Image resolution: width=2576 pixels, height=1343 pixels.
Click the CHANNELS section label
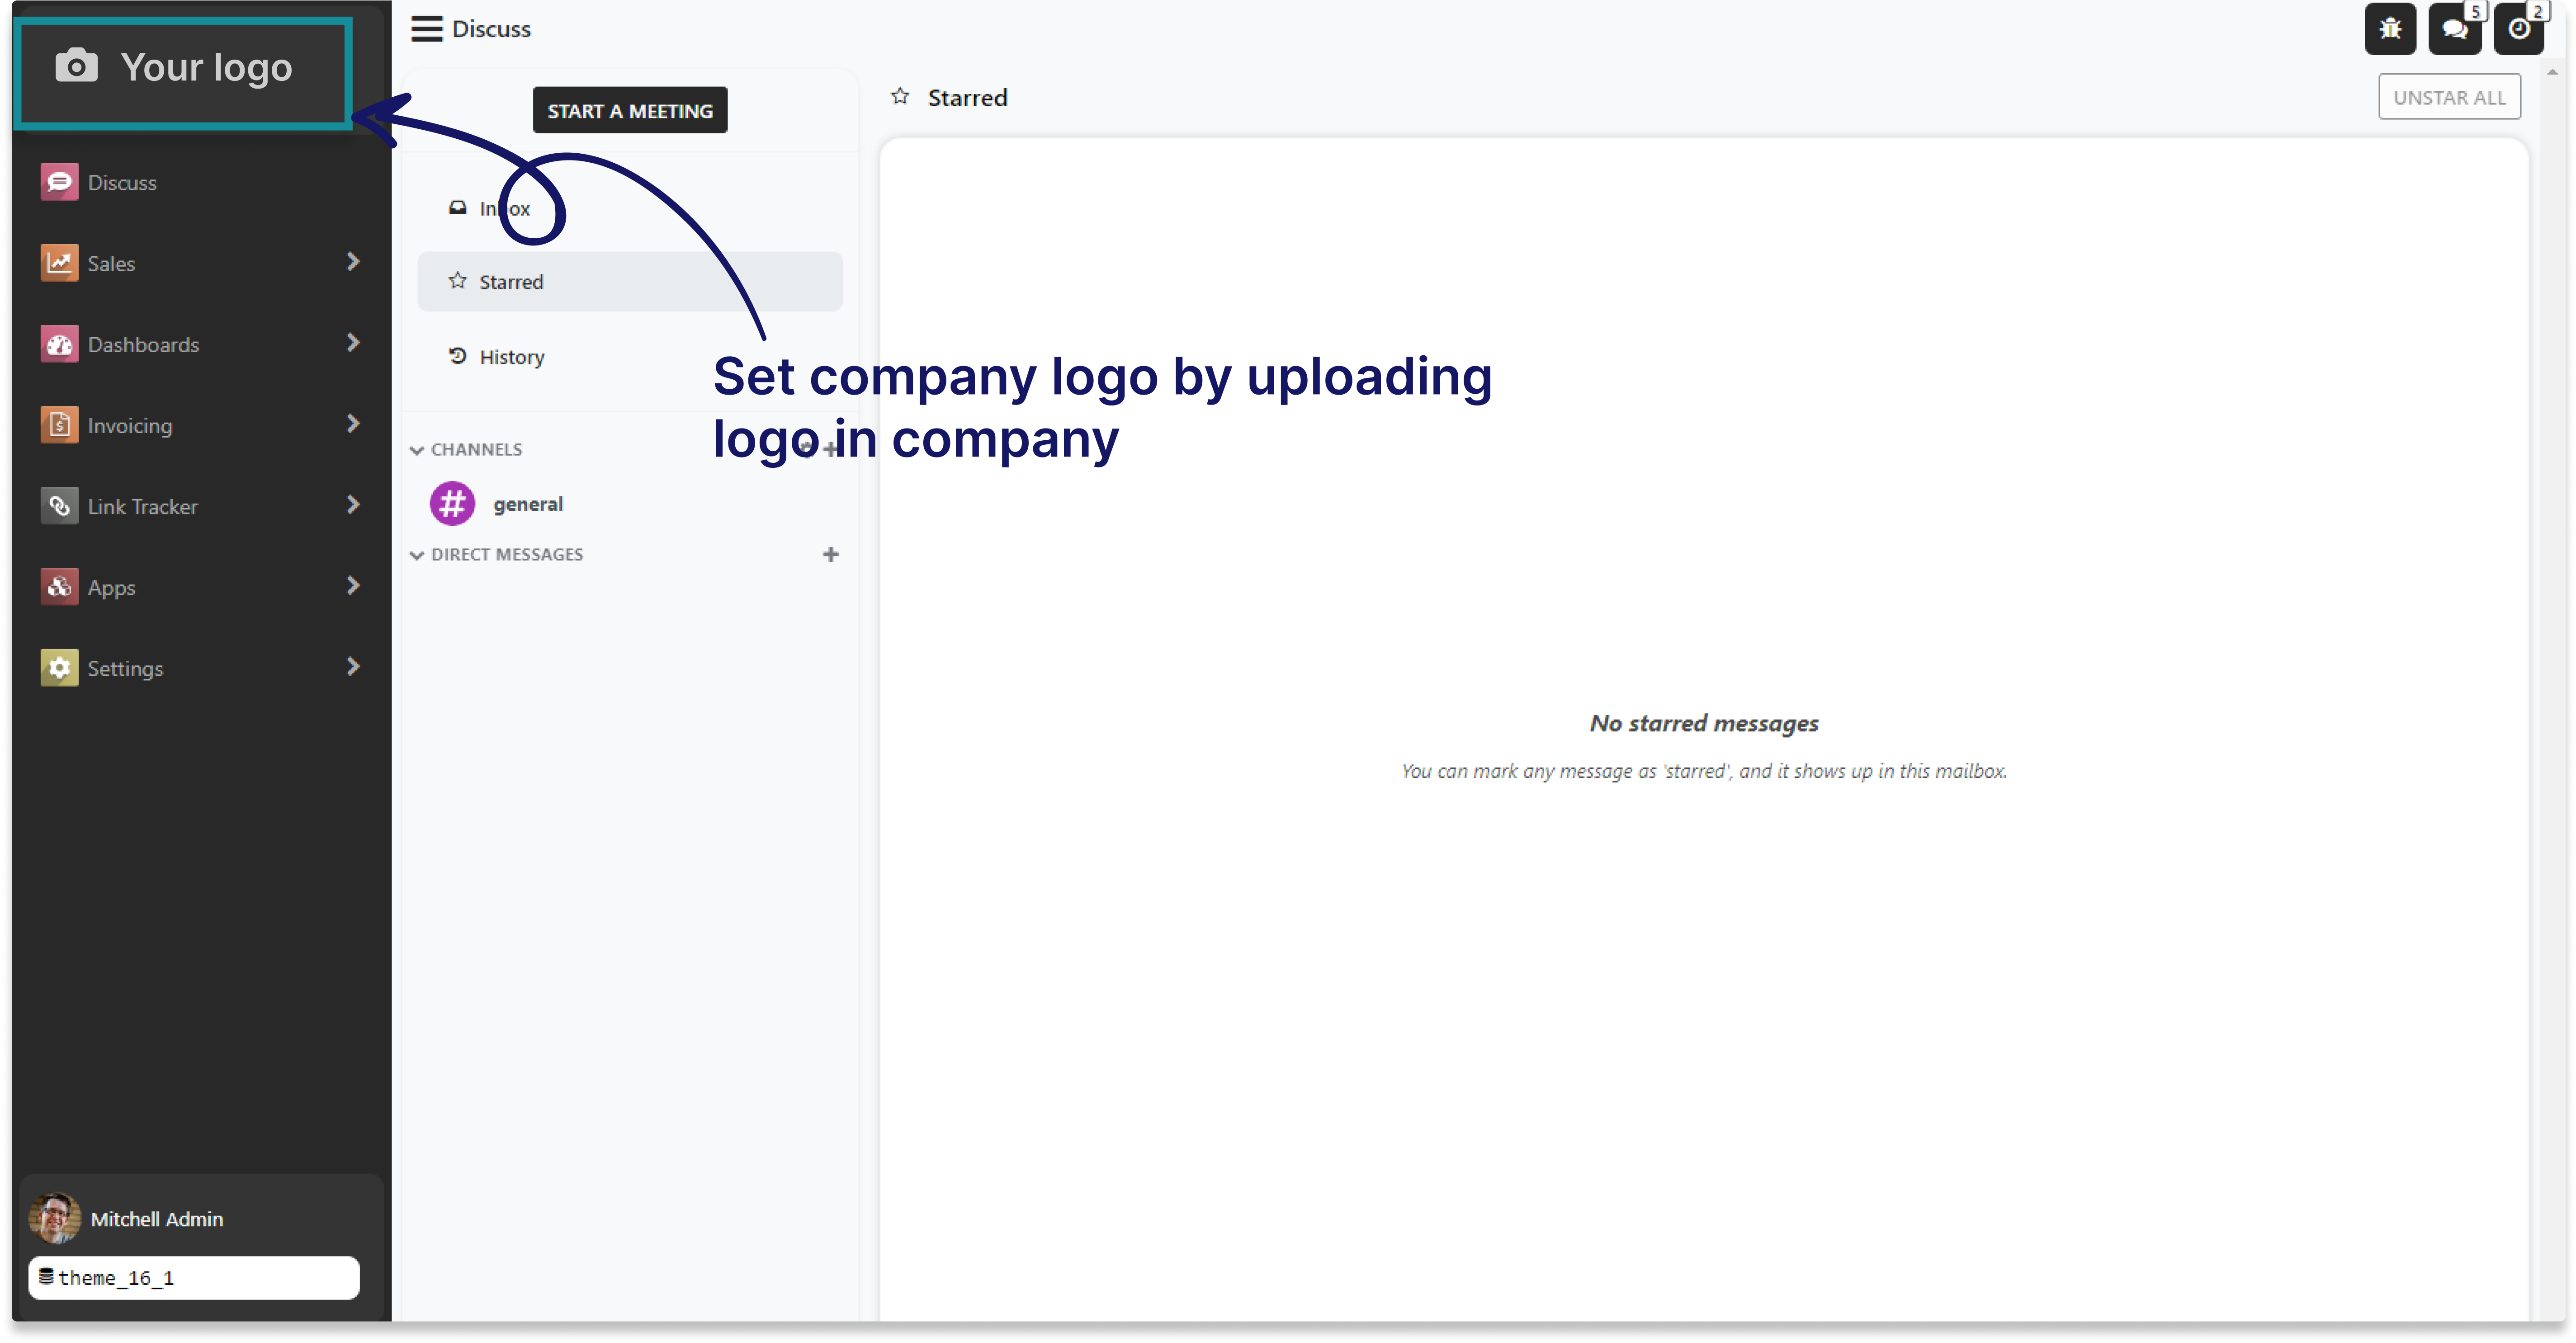pyautogui.click(x=476, y=449)
